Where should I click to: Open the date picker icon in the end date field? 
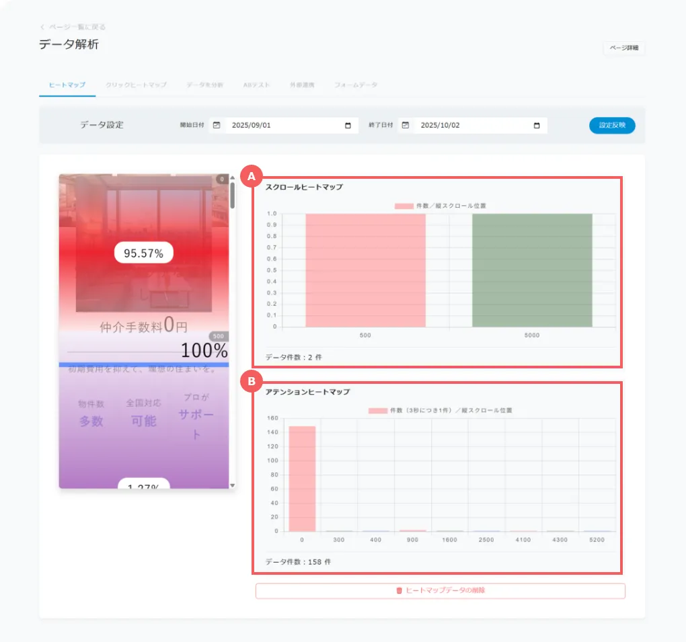537,126
